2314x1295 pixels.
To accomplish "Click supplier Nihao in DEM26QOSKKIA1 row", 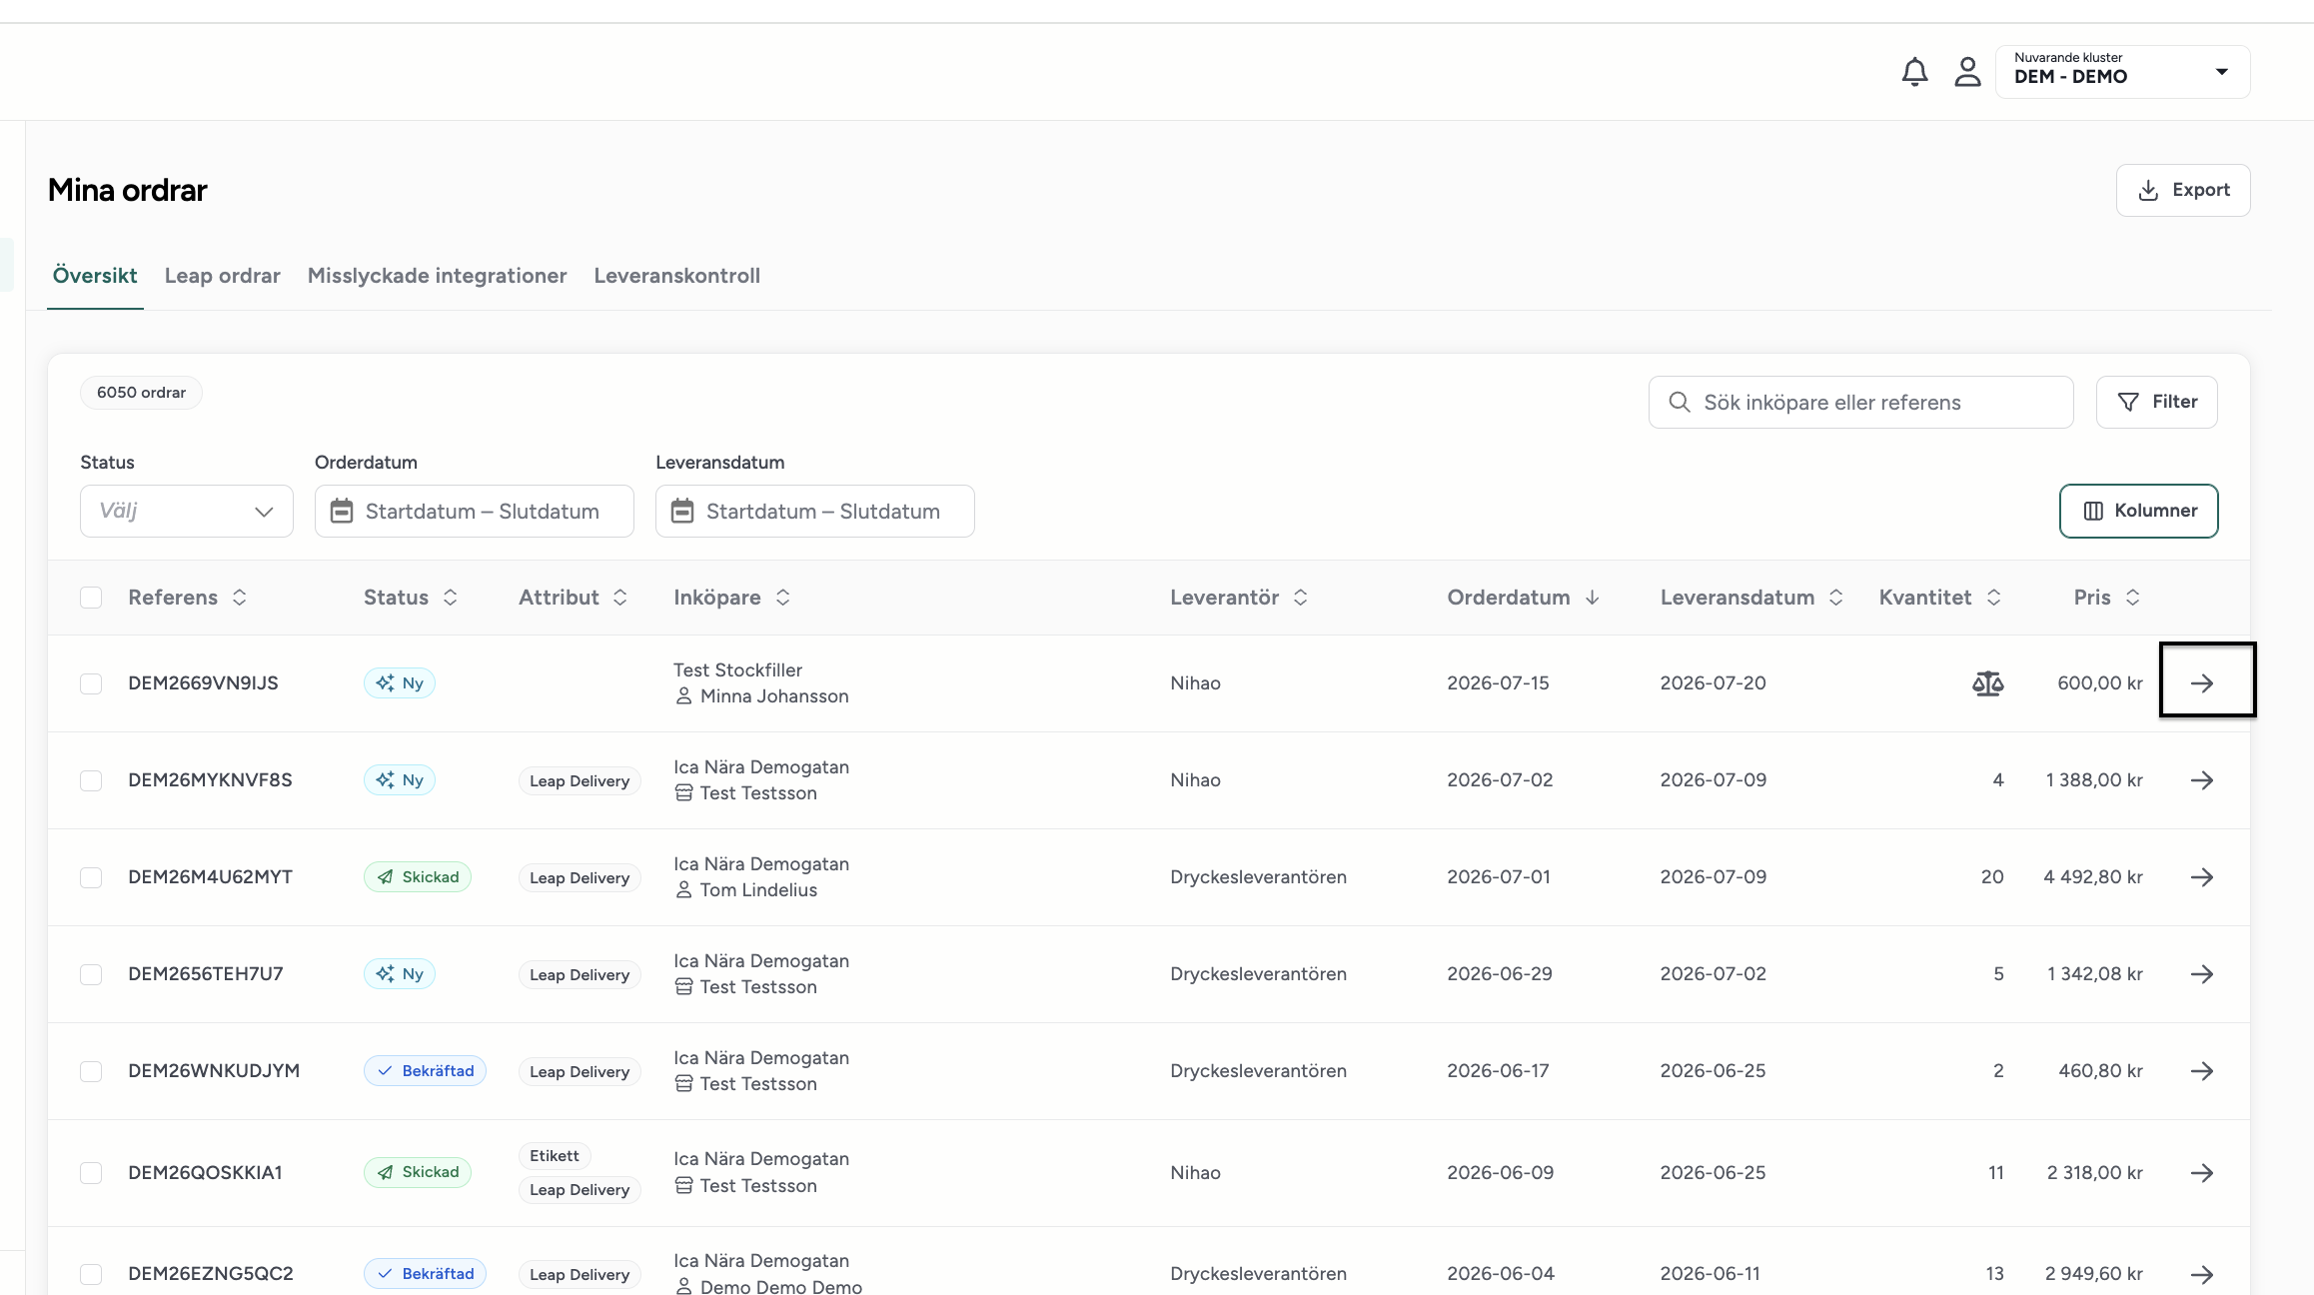I will (x=1196, y=1173).
